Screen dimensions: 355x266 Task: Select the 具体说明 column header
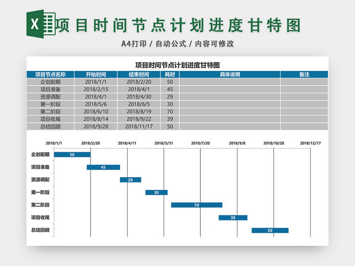tap(230, 74)
